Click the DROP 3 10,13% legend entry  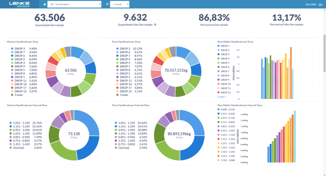point(129,49)
